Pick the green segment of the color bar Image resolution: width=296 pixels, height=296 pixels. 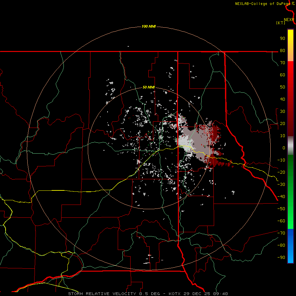[290, 192]
